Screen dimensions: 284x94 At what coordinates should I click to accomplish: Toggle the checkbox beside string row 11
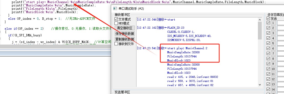[268, 74]
